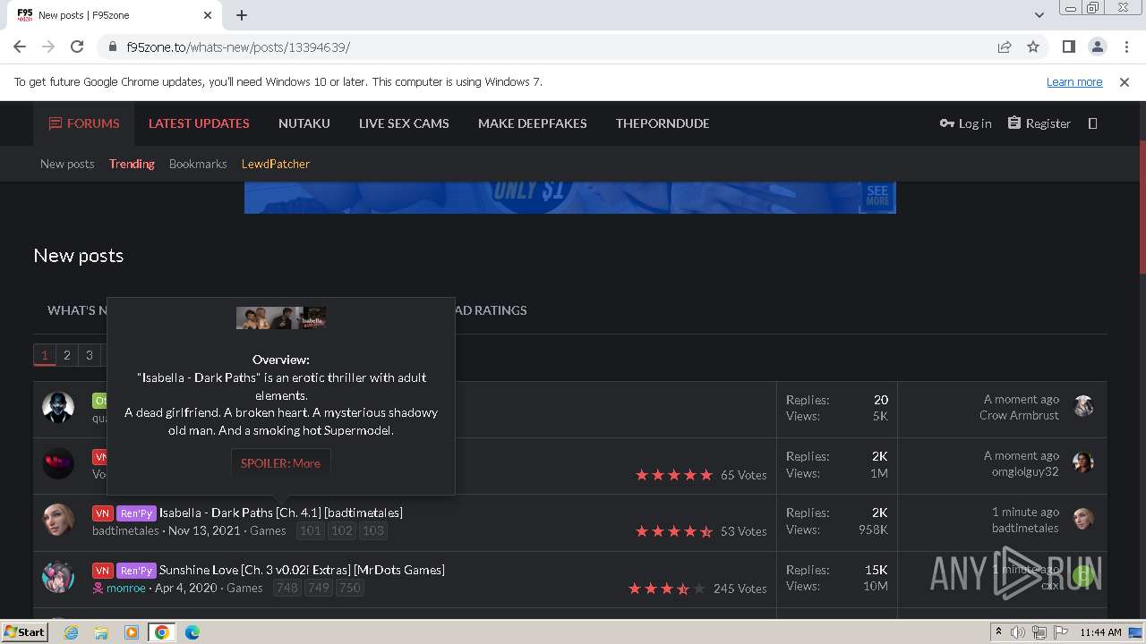Screen dimensions: 1146x644
Task: Click Crow Armbrust small avatar
Action: coord(1083,406)
